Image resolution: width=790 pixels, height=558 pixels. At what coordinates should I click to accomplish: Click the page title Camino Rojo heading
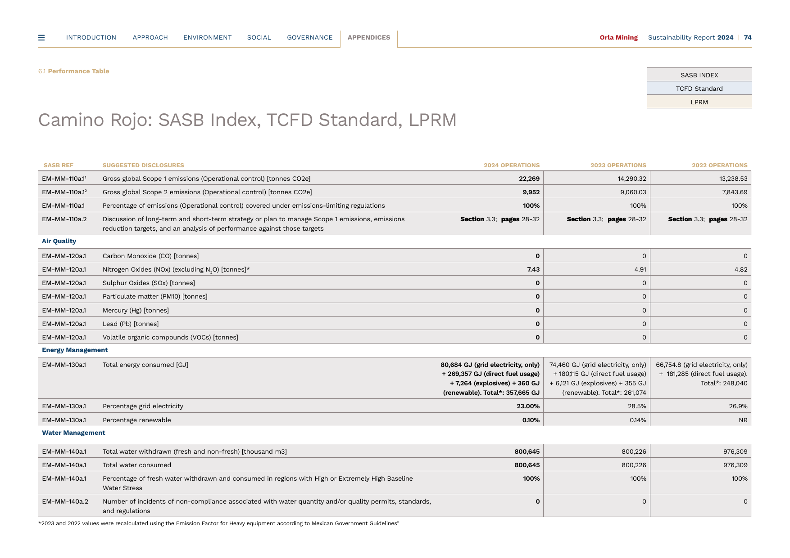click(247, 120)
